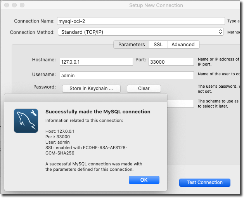This screenshot has width=244, height=198.
Task: Click the red close window button
Action: pyautogui.click(x=7, y=5)
